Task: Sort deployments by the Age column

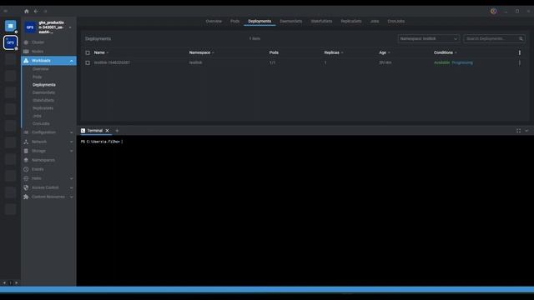Action: 385,52
